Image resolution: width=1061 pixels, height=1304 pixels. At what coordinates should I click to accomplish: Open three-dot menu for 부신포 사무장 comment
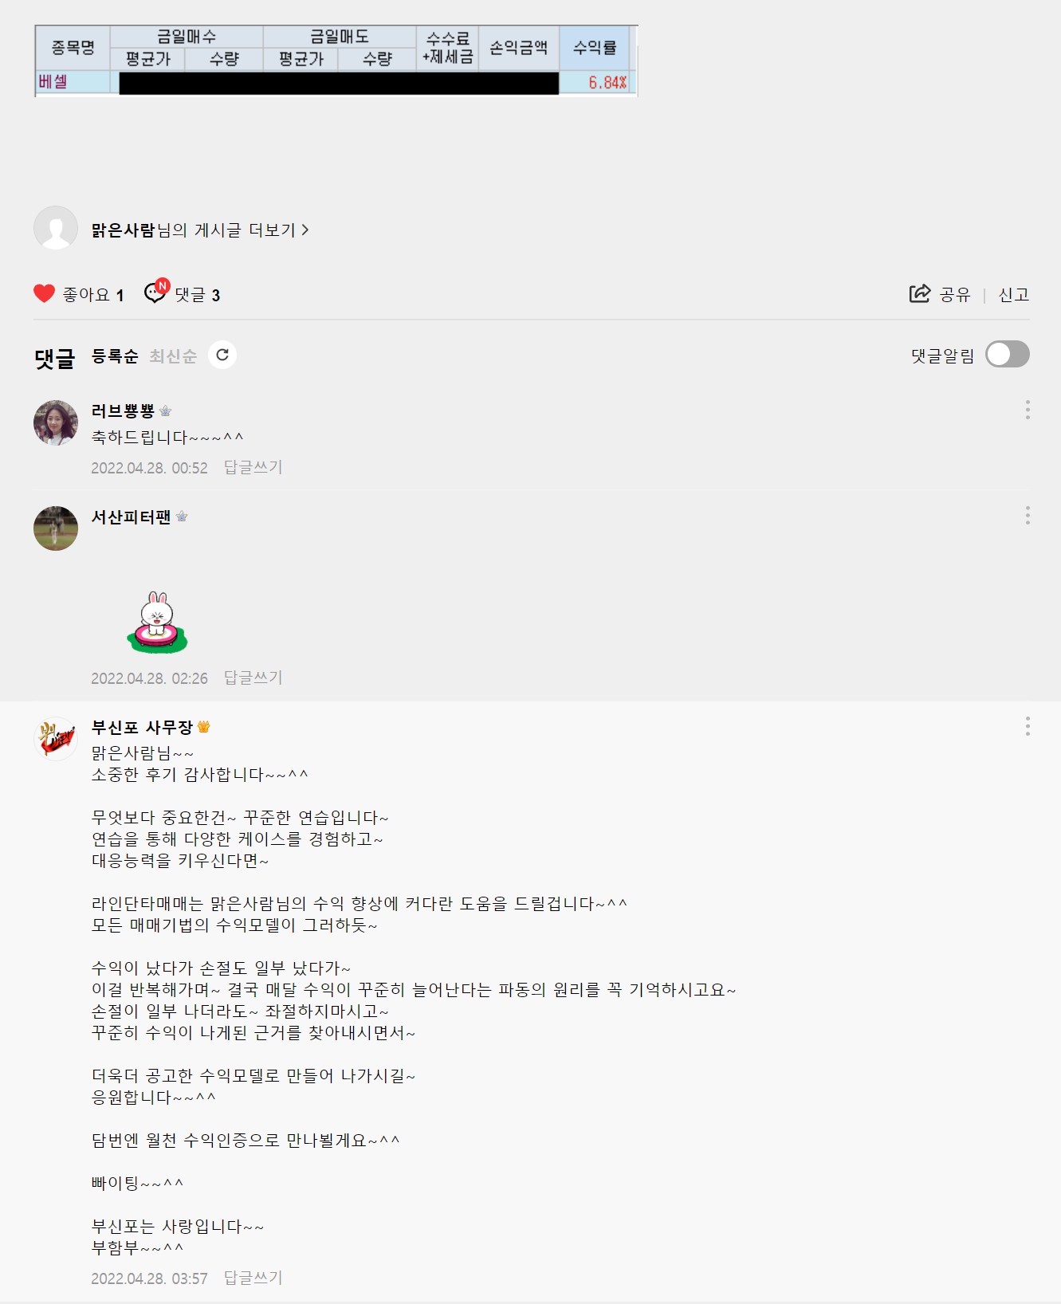point(1028,726)
